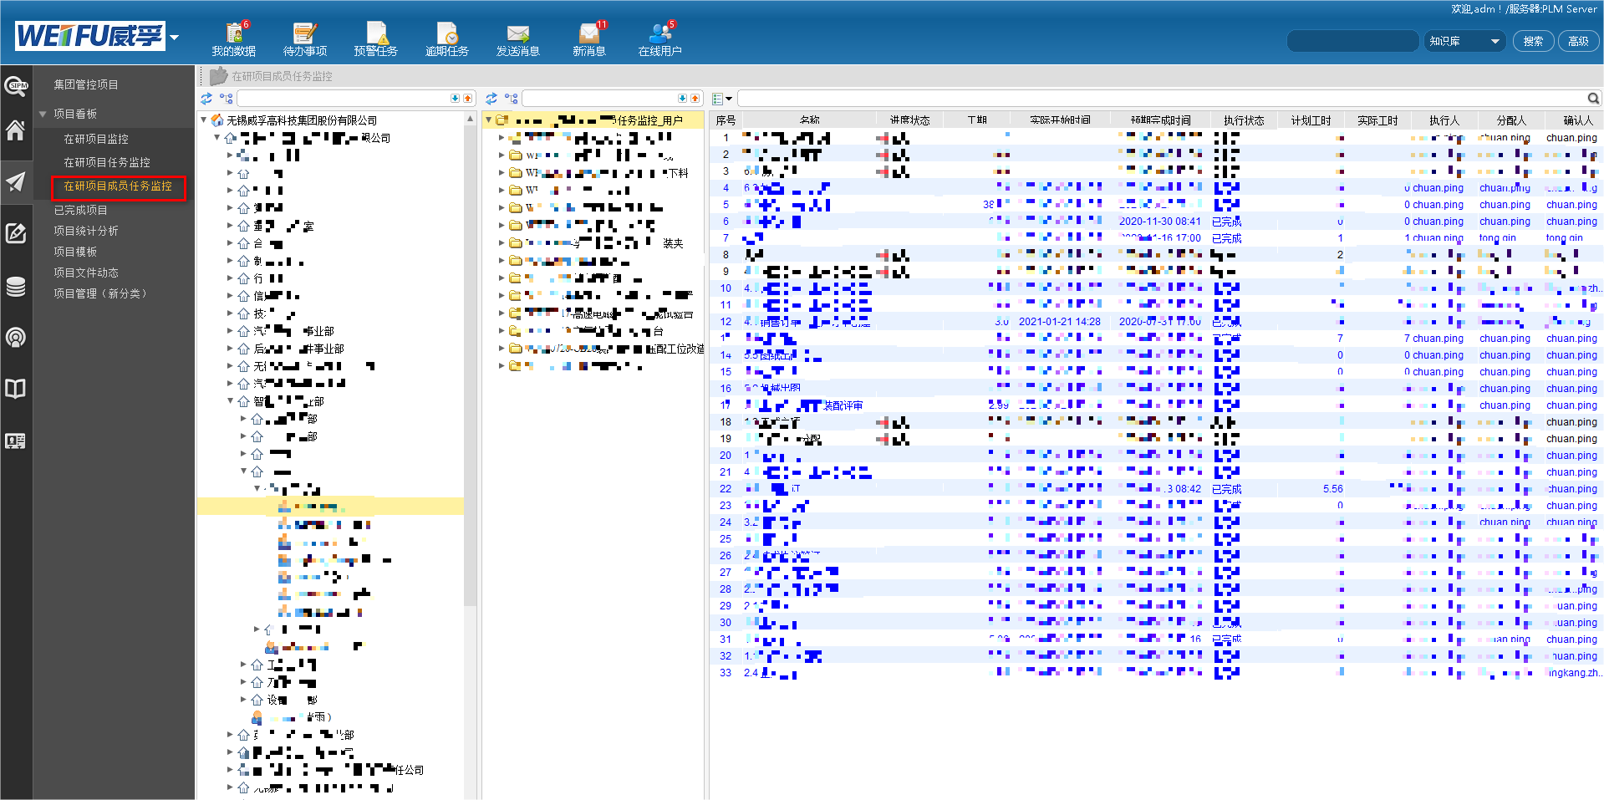Collapse the 无锡威孚高科技集团 root tree node
The image size is (1604, 800).
(204, 120)
